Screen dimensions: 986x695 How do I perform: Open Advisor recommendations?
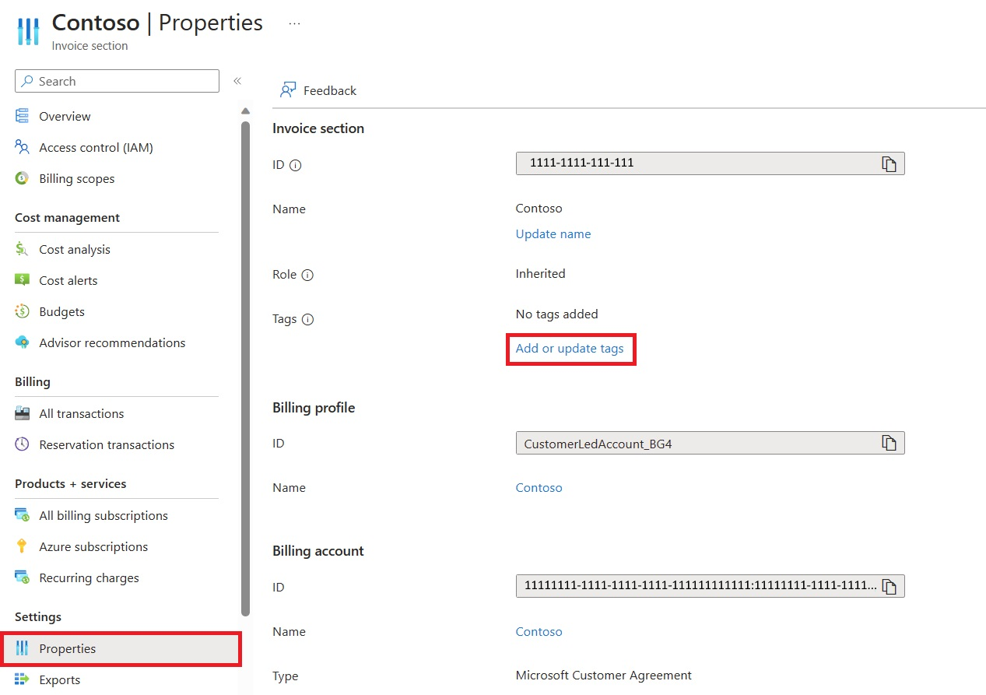(x=112, y=342)
